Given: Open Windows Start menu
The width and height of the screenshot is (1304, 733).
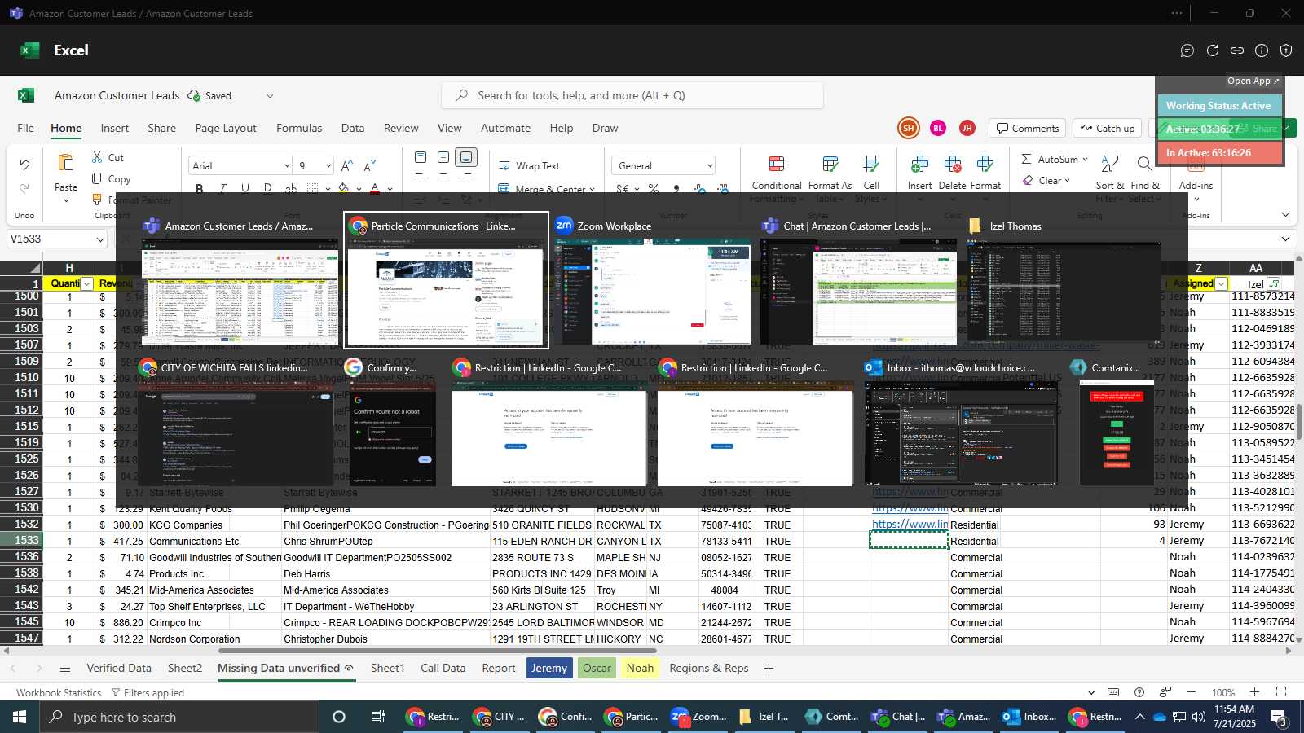Looking at the screenshot, I should [x=20, y=717].
